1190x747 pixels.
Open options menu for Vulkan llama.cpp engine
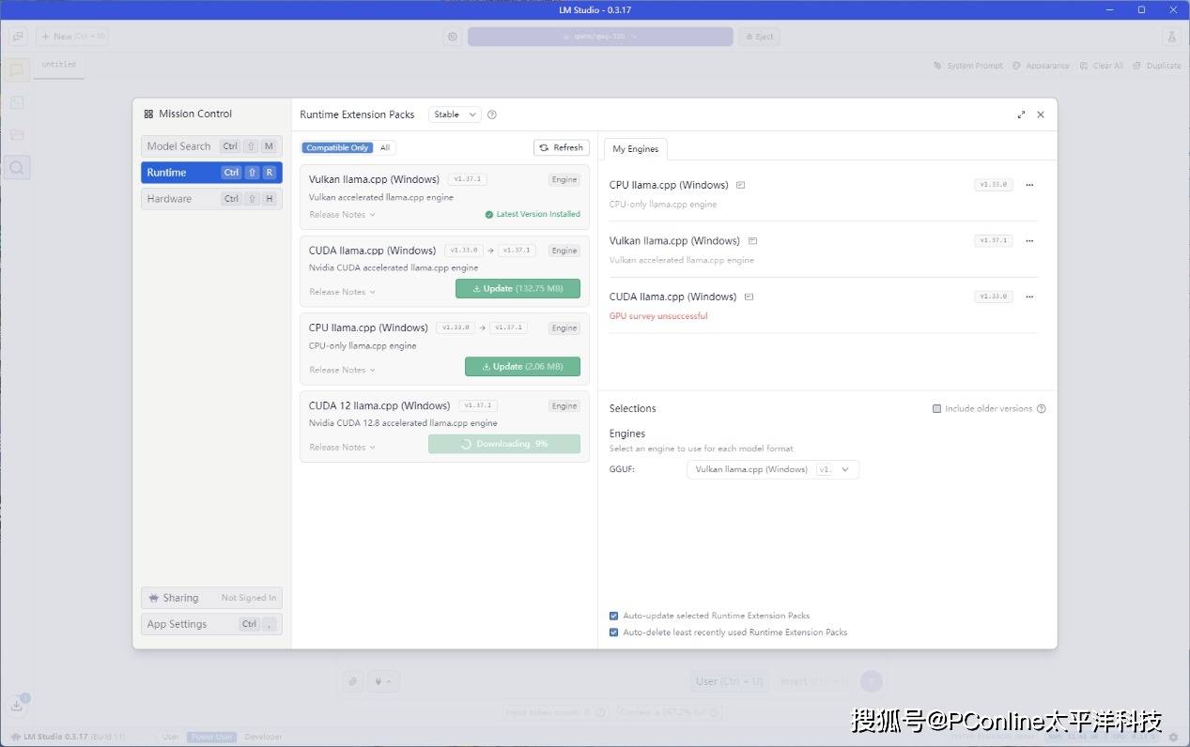[1029, 241]
